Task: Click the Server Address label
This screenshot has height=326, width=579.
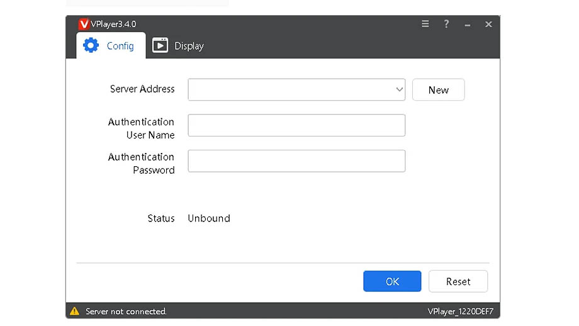Action: coord(142,89)
